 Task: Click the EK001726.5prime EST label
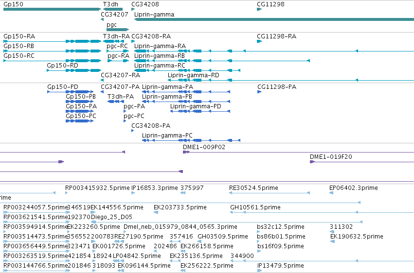point(119,246)
